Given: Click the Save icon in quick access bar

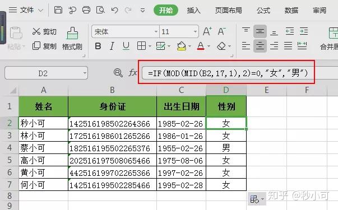Looking at the screenshot, I should coord(58,10).
